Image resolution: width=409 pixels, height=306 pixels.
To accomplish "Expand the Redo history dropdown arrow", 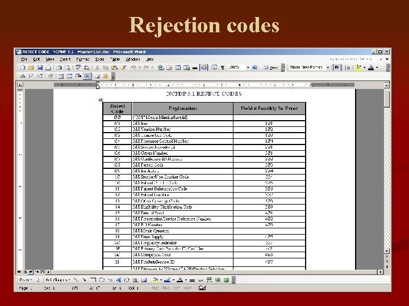I will [x=152, y=67].
